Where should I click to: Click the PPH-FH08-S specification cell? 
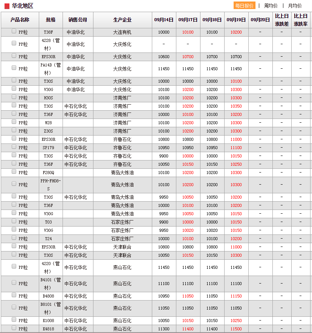click(50, 185)
